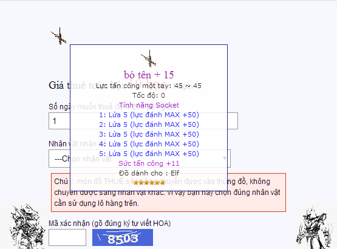Click the arrow bundle item icon at top left

(59, 36)
